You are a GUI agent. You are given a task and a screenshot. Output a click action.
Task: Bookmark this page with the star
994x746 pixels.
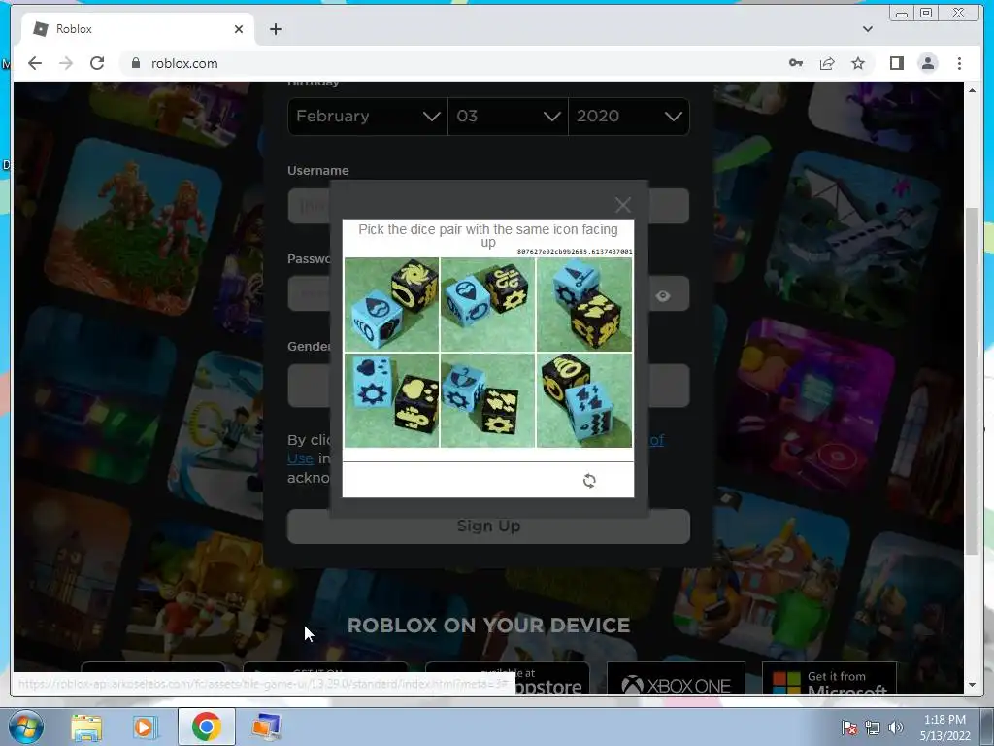[x=858, y=63]
